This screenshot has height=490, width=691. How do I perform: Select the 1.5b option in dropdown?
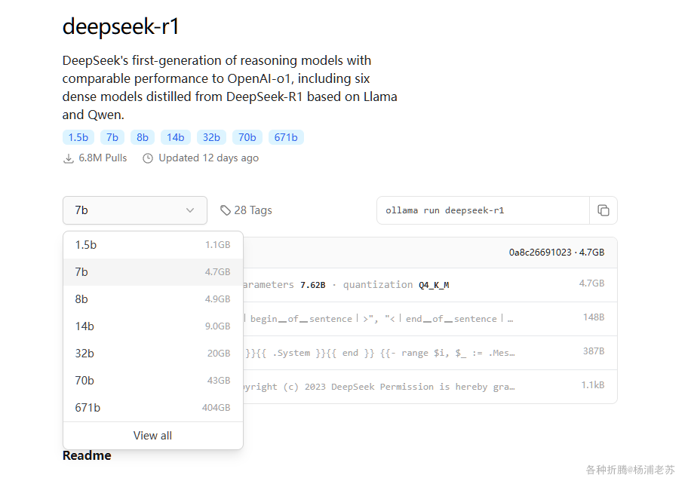[x=152, y=245]
